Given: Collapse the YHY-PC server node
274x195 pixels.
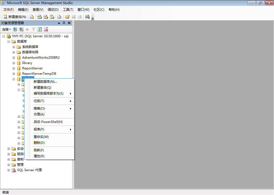Looking at the screenshot, I should (x=3, y=36).
